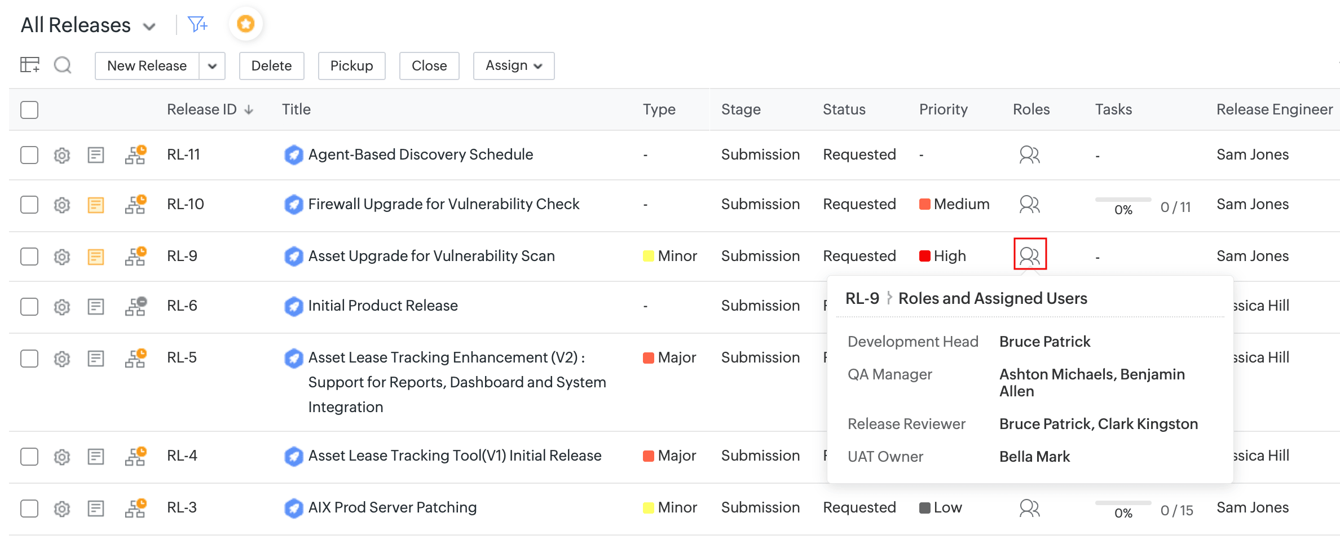Open the Firewall Upgrade for Vulnerability Check release
This screenshot has width=1340, height=548.
[443, 204]
